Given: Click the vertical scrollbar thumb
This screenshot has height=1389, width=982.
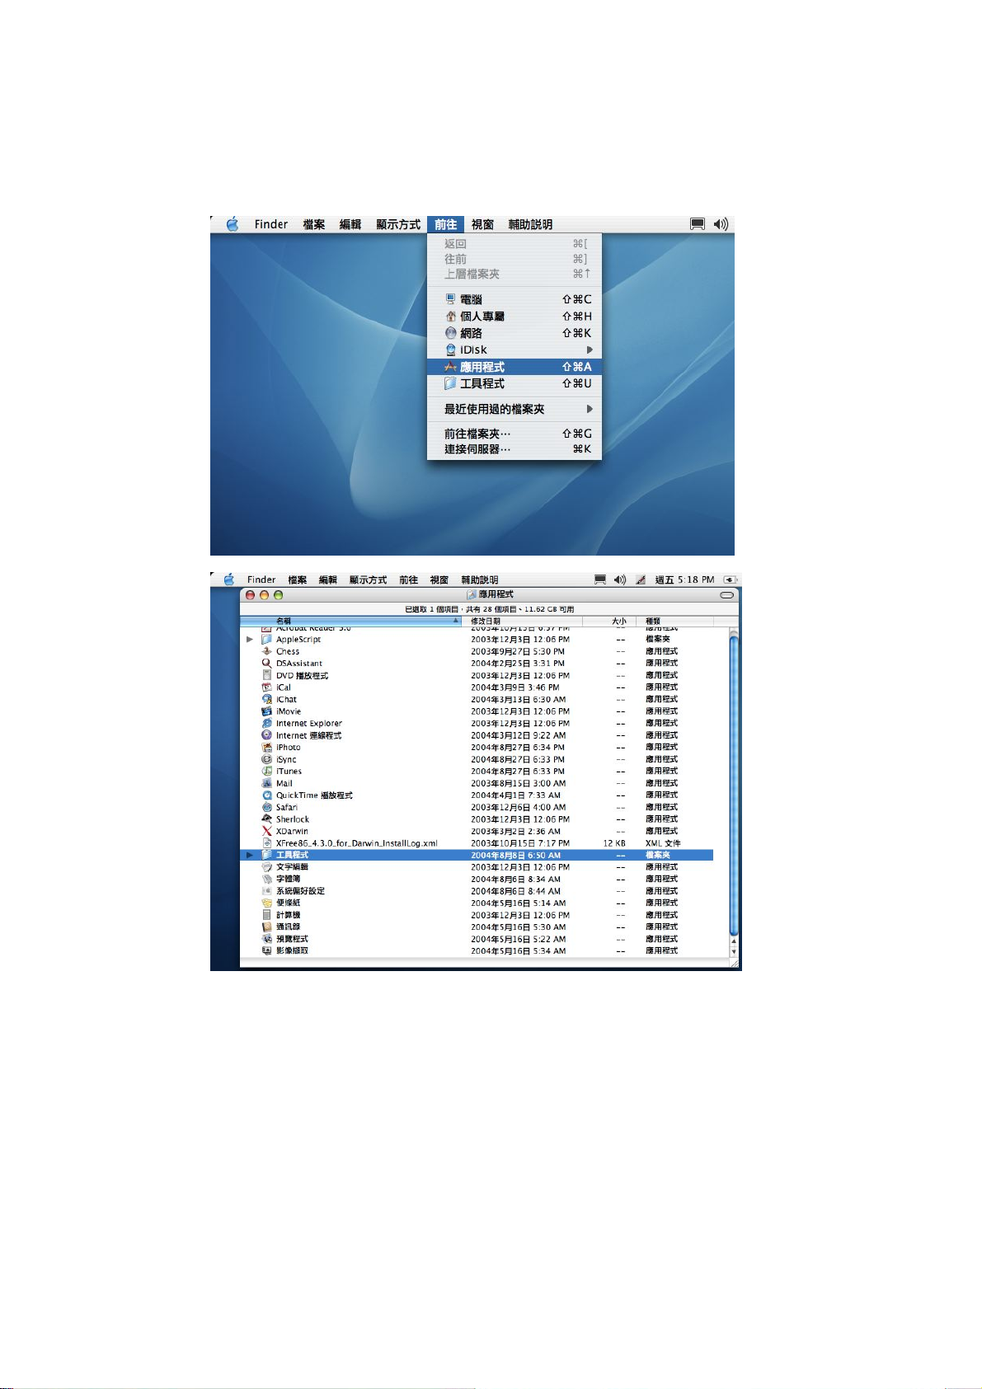Looking at the screenshot, I should tap(734, 784).
